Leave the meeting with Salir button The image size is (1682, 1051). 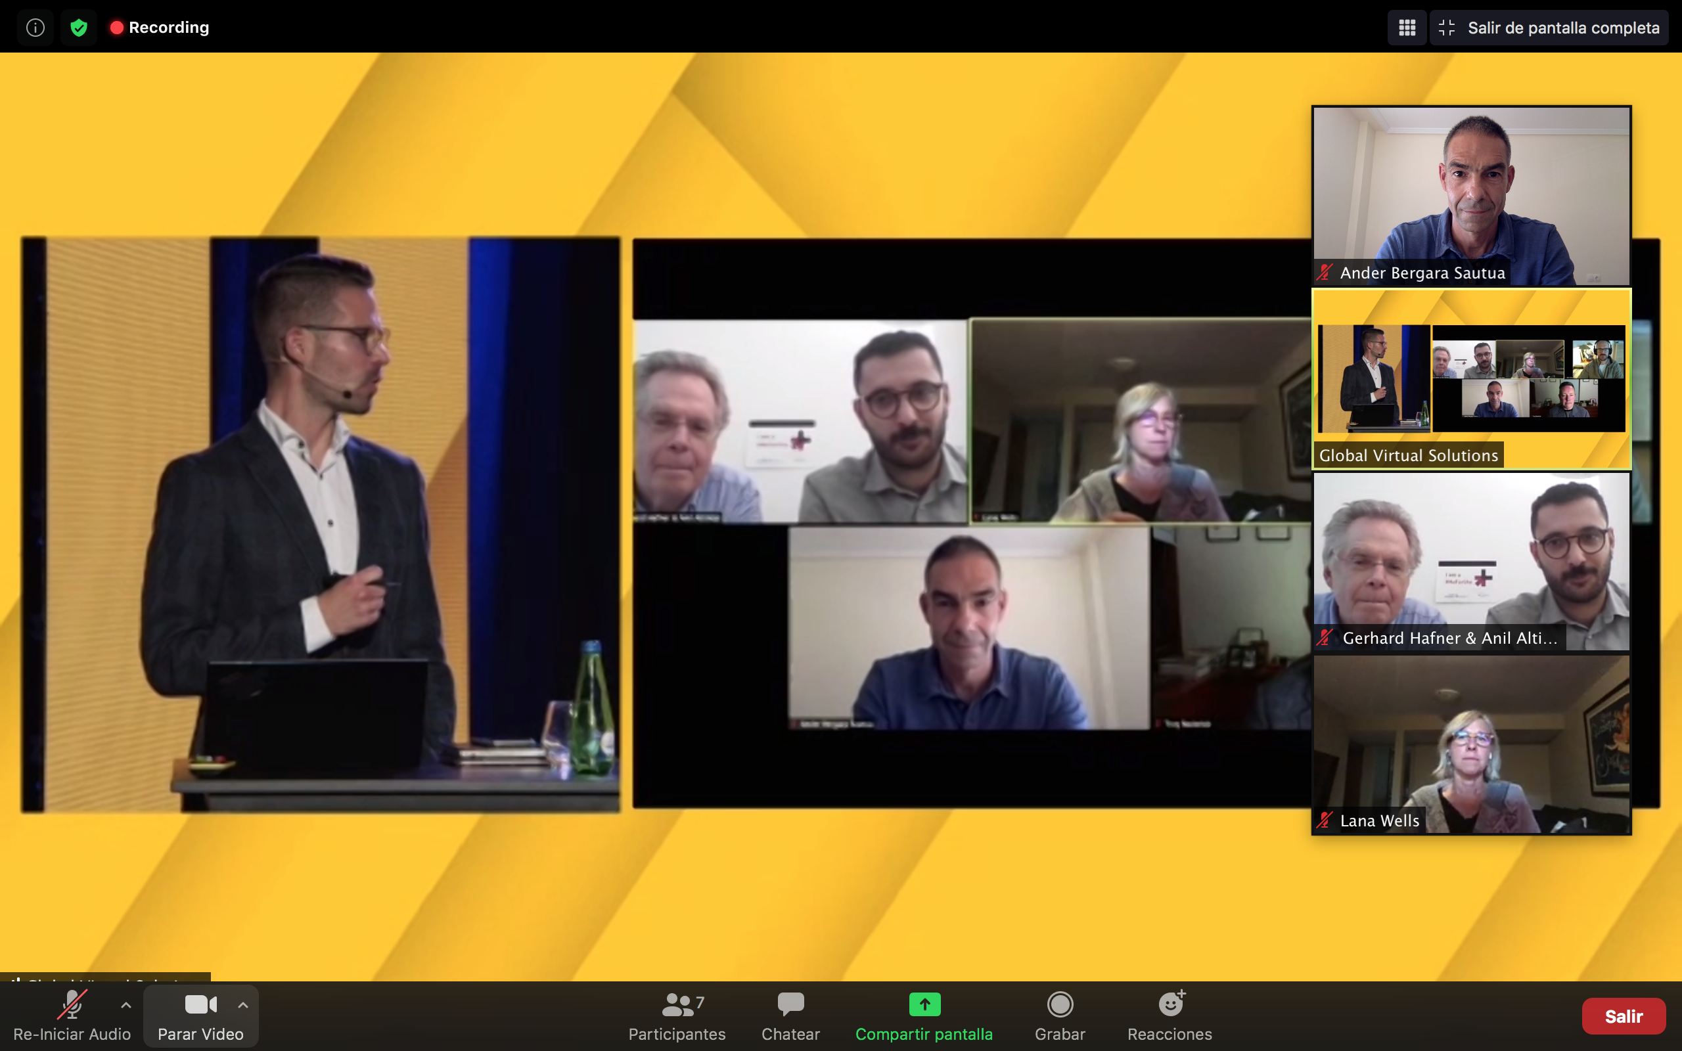click(1624, 1016)
